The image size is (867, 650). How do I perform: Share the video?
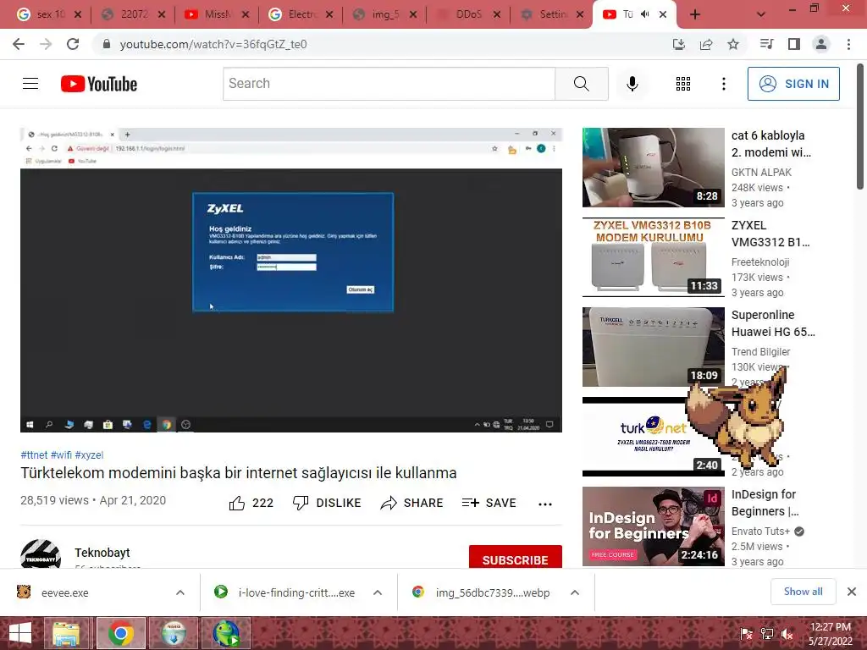tap(412, 503)
